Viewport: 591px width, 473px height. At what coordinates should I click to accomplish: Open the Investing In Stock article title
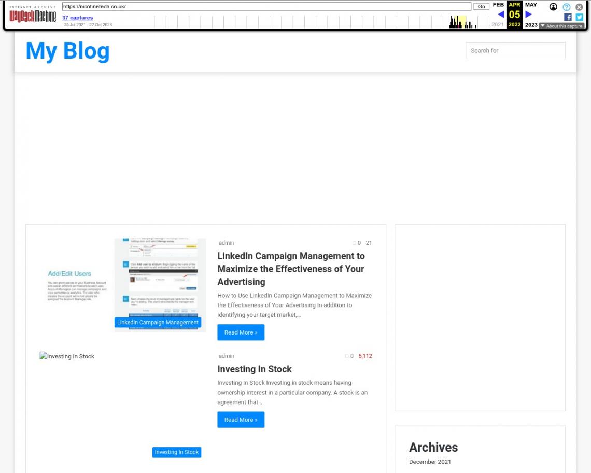[x=255, y=369]
